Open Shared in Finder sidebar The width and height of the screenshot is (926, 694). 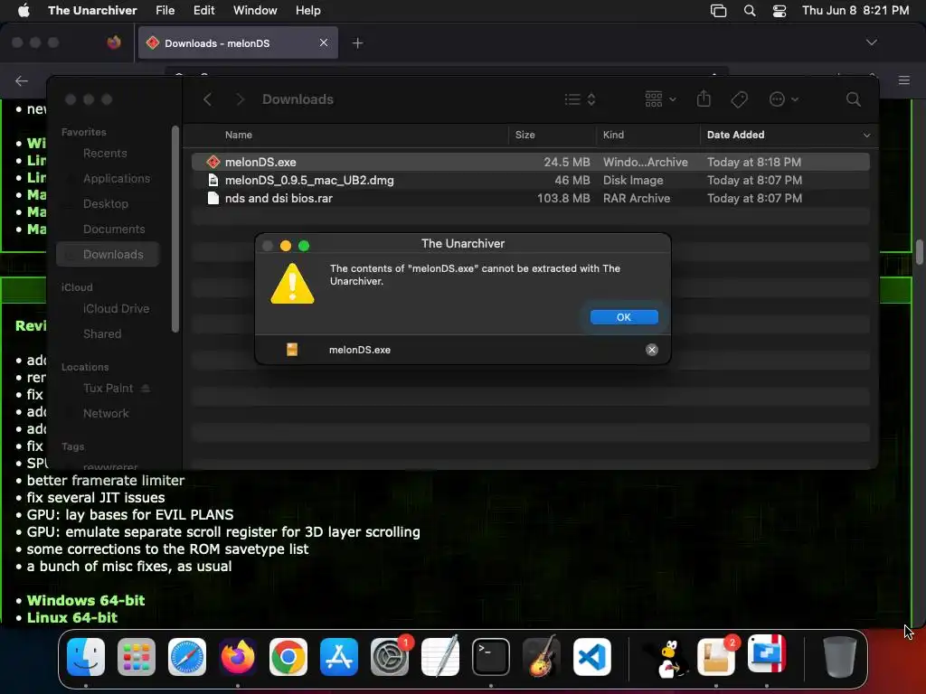[x=102, y=334]
